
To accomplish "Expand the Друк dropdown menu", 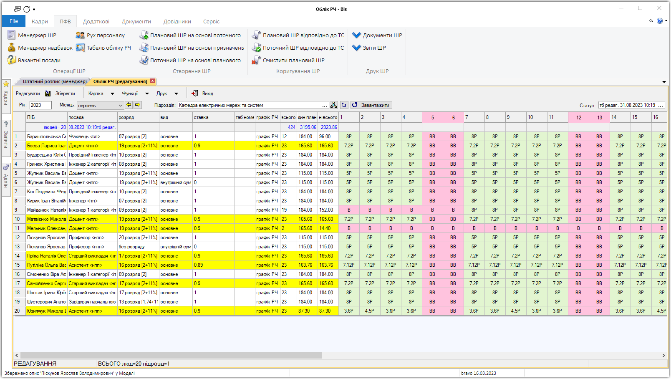I will pyautogui.click(x=176, y=93).
